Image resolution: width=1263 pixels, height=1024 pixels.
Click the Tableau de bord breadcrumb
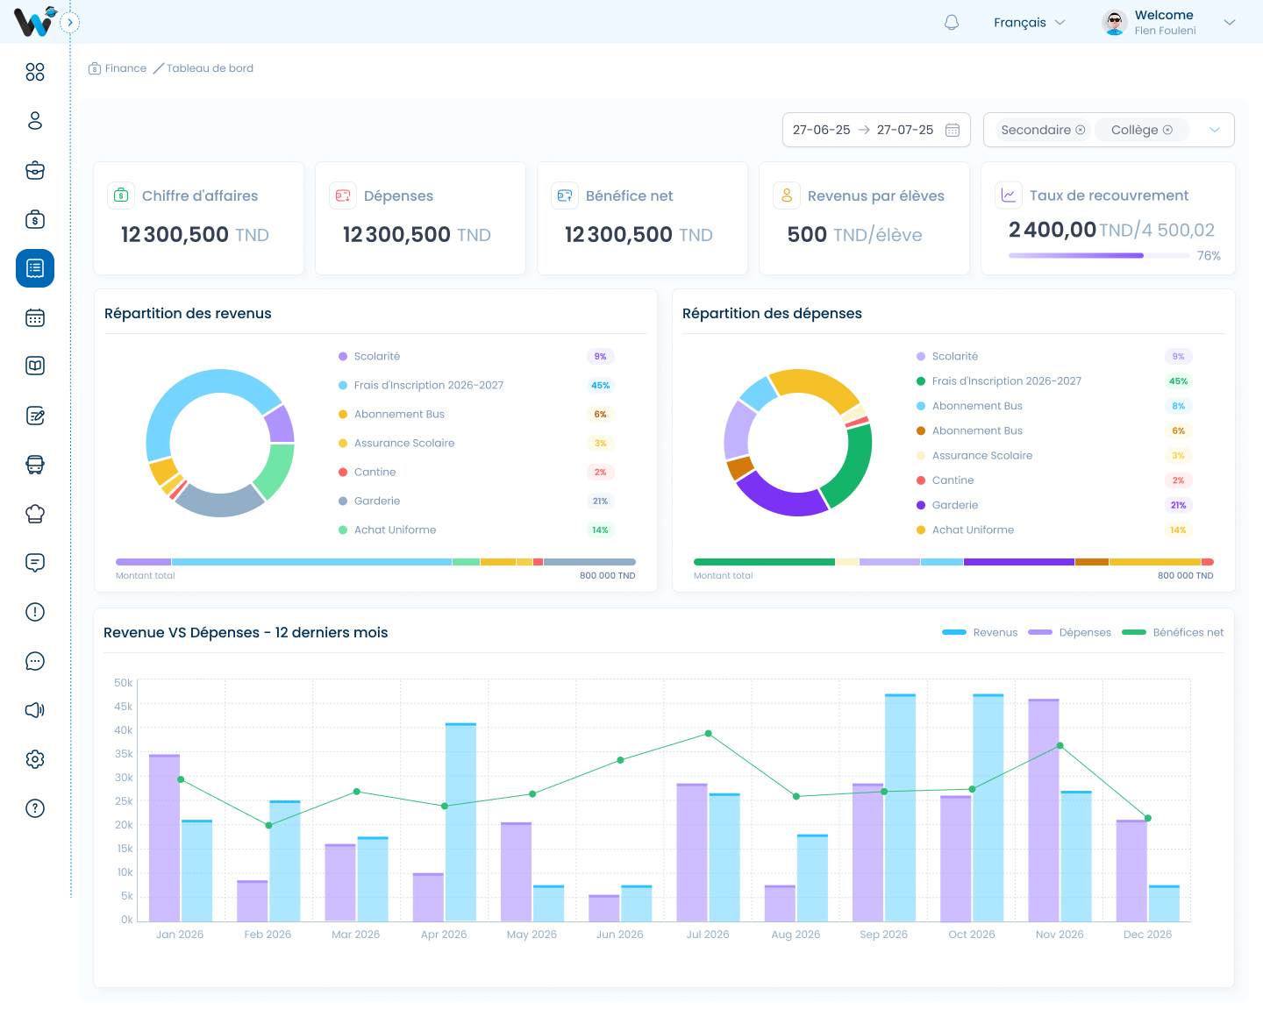tap(210, 68)
